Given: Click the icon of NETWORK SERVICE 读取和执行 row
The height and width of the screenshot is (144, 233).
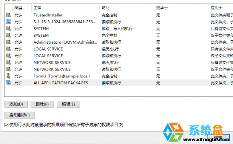Looking at the screenshot, I should click(8, 69).
